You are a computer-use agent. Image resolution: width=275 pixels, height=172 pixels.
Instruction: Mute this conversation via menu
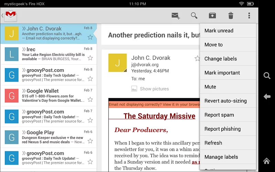(228, 87)
